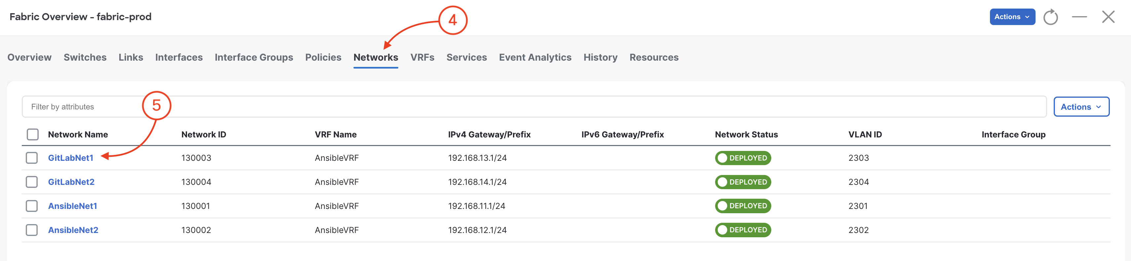1131x261 pixels.
Task: Open the GitLabNet1 network link
Action: pyautogui.click(x=71, y=158)
